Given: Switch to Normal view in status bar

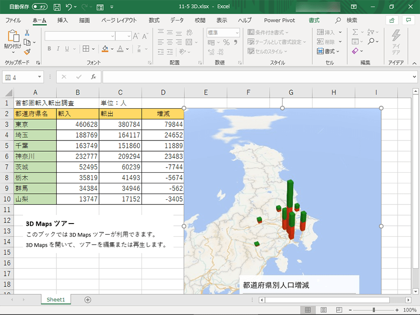Looking at the screenshot, I should pos(308,310).
